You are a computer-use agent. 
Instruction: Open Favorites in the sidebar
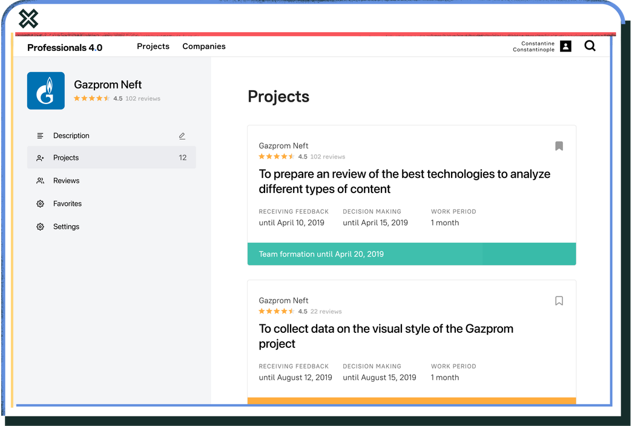[67, 203]
